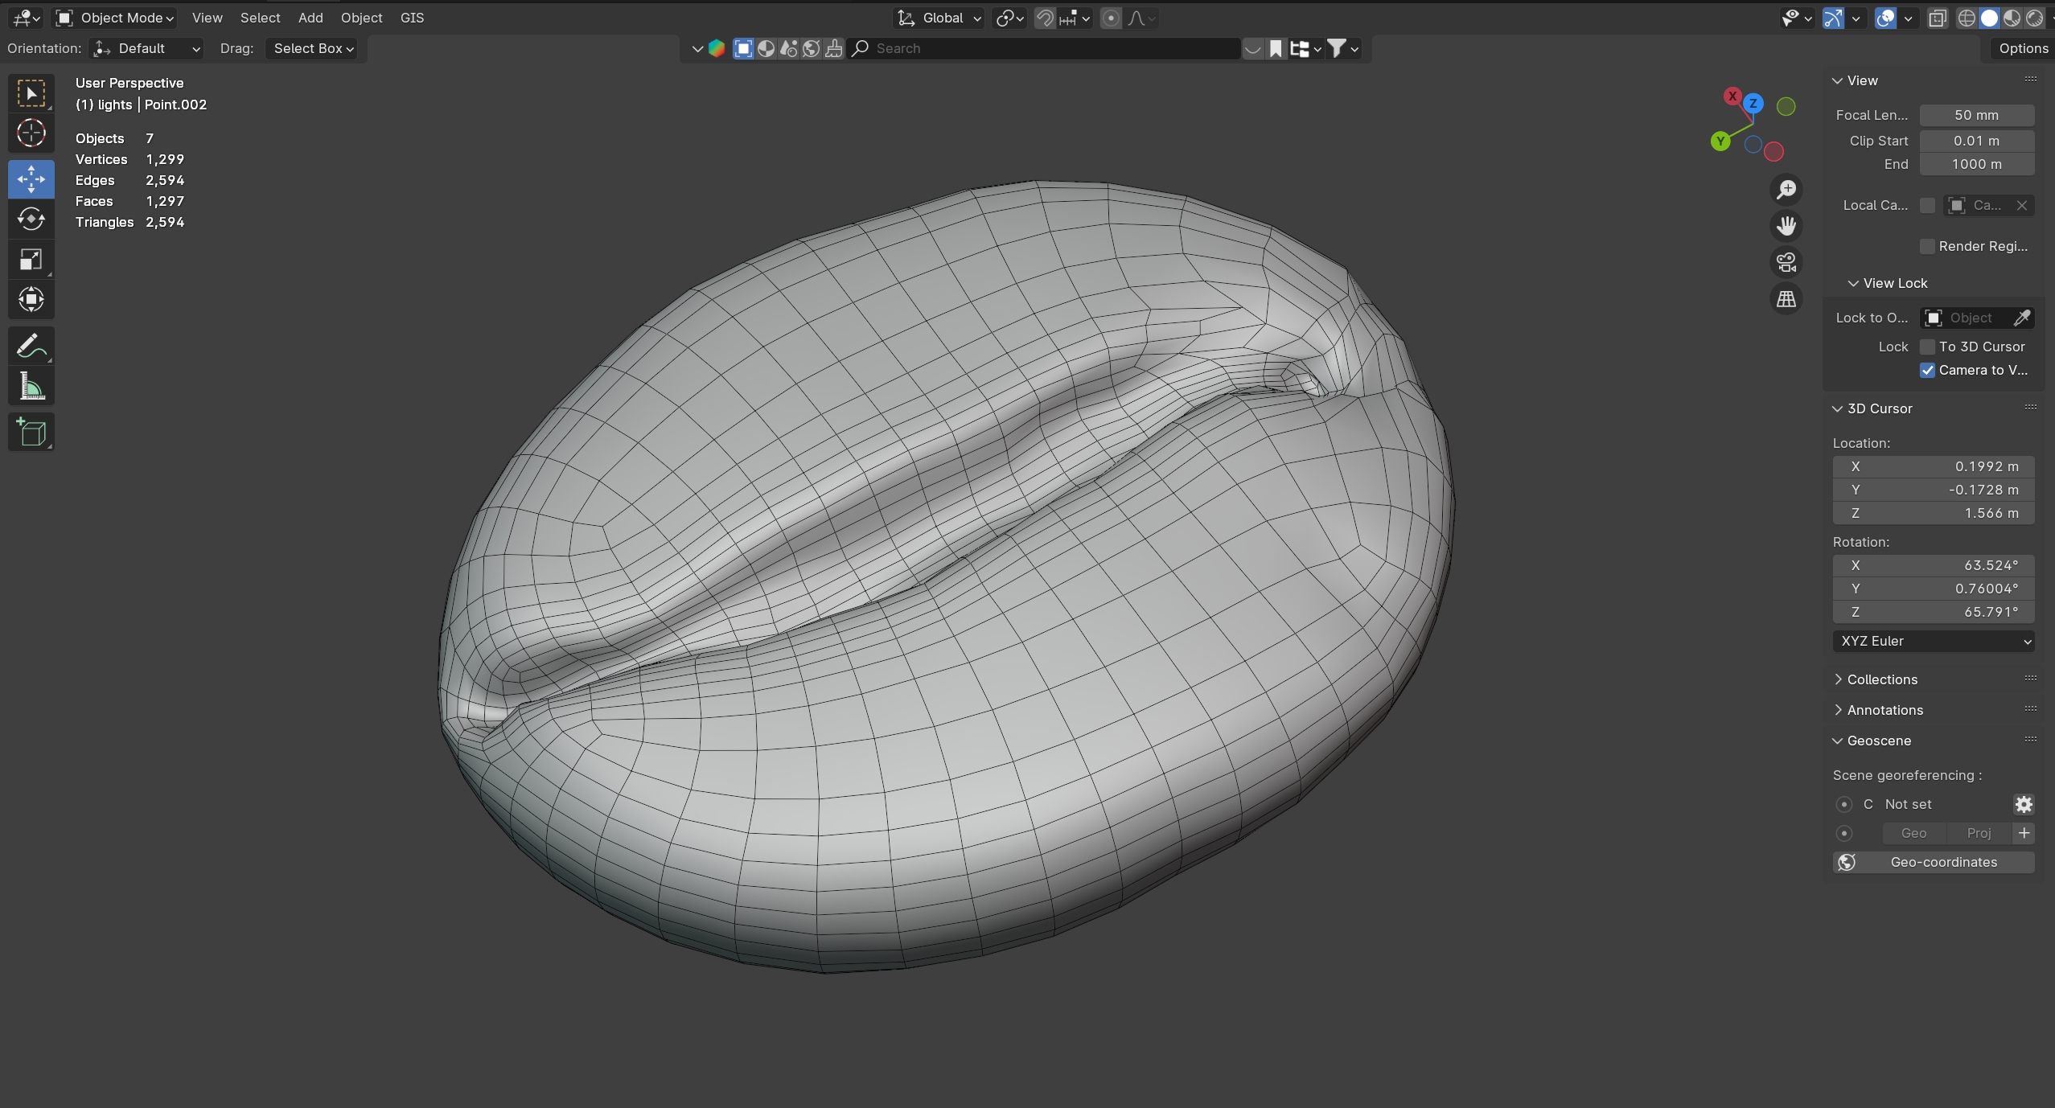The height and width of the screenshot is (1108, 2055).
Task: Click the Options button
Action: (2023, 48)
